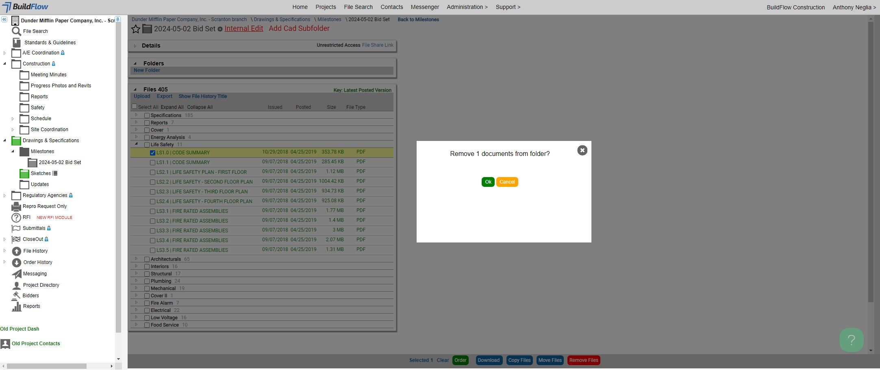Favorite the Bid Set with star icon
This screenshot has height=370, width=880.
(x=136, y=29)
